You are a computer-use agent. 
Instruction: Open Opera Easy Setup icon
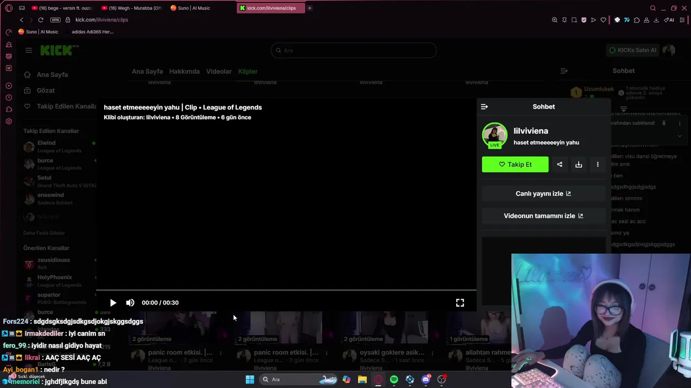pos(682,20)
